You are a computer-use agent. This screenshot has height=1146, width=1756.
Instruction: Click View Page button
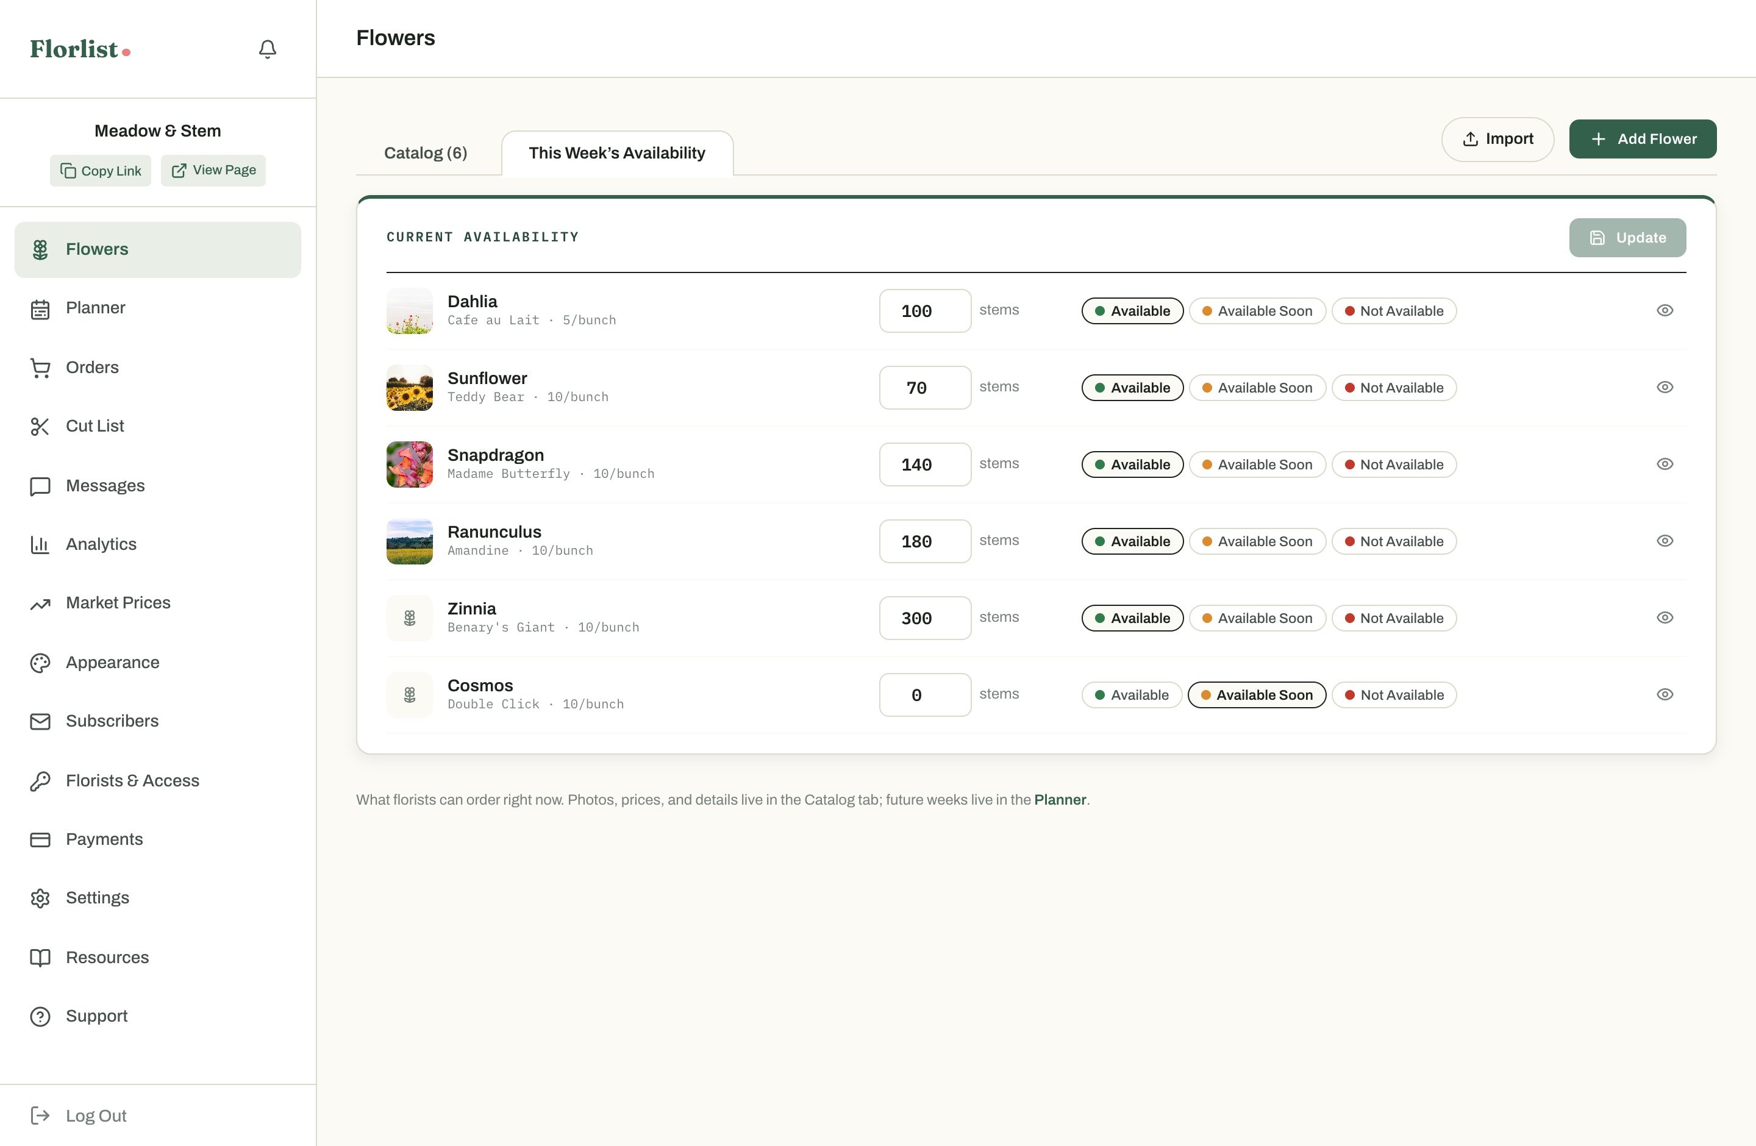click(x=213, y=170)
